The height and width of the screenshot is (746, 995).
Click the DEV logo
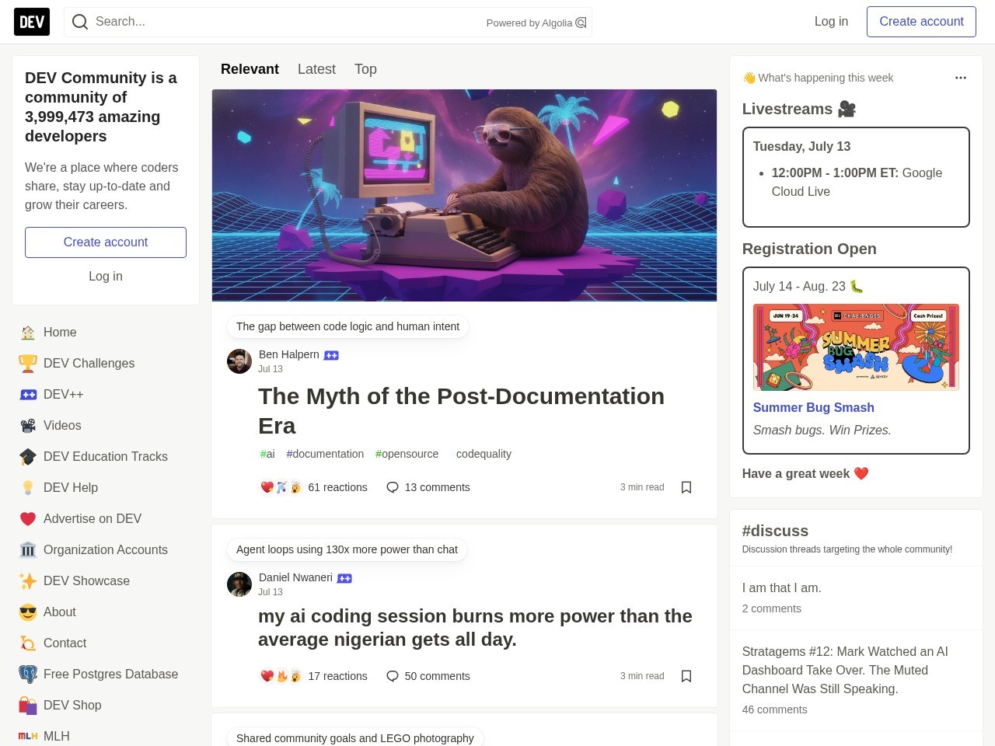pos(32,22)
